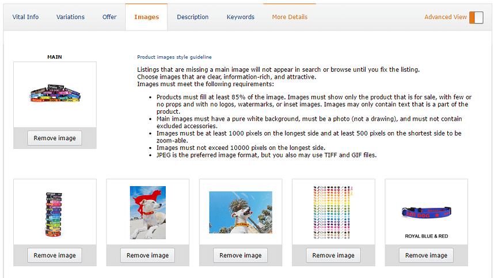Select the Images tab
The height and width of the screenshot is (278, 498).
[146, 17]
